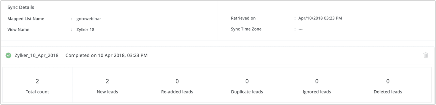Image resolution: width=436 pixels, height=105 pixels.
Task: Open the Re-added leads count
Action: (x=177, y=81)
